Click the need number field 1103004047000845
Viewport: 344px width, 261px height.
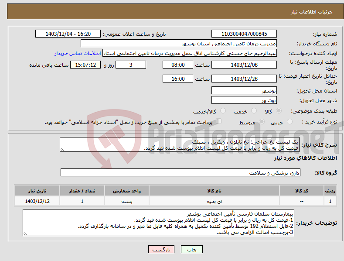244,34
